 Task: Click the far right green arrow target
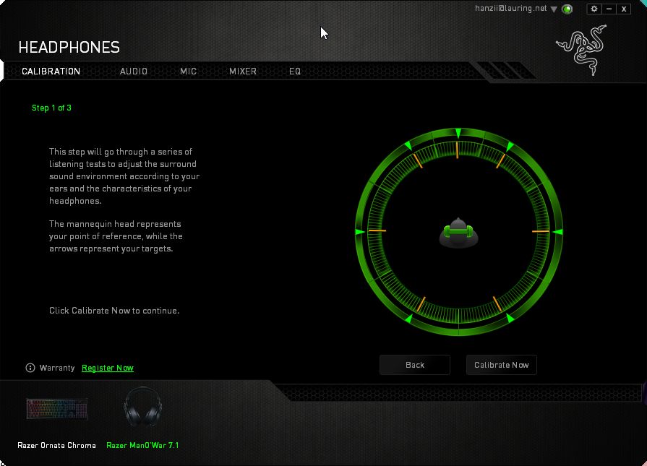(557, 231)
